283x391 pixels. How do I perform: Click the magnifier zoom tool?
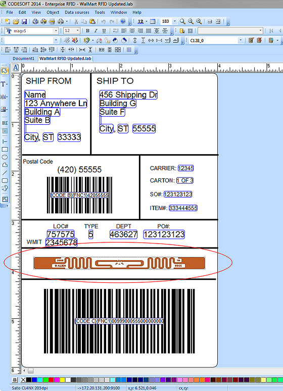(182, 22)
